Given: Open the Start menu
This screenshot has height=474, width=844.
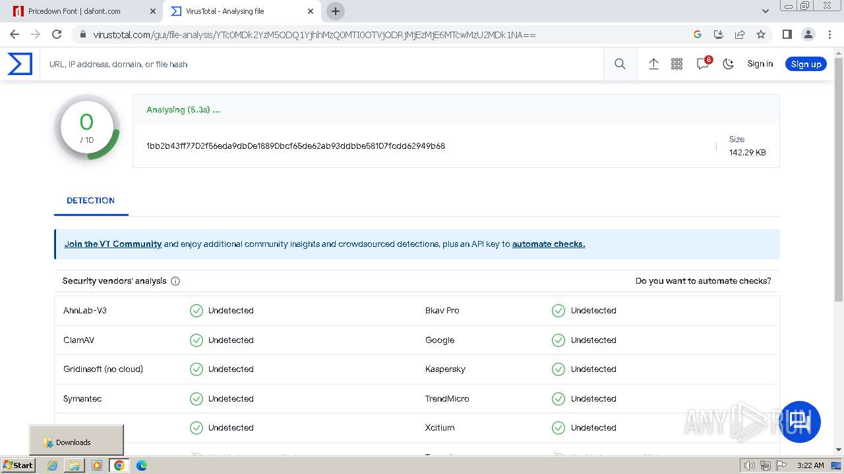Looking at the screenshot, I should tap(18, 465).
